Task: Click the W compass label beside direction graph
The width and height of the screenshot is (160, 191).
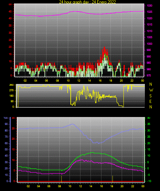Action: (x=151, y=90)
